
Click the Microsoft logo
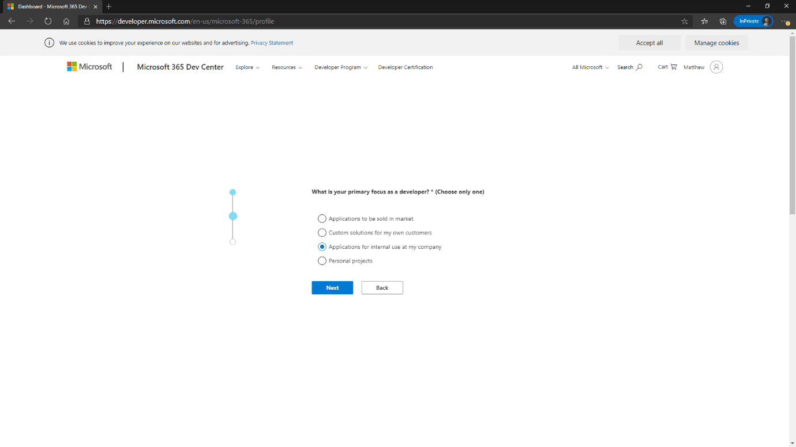click(x=89, y=67)
